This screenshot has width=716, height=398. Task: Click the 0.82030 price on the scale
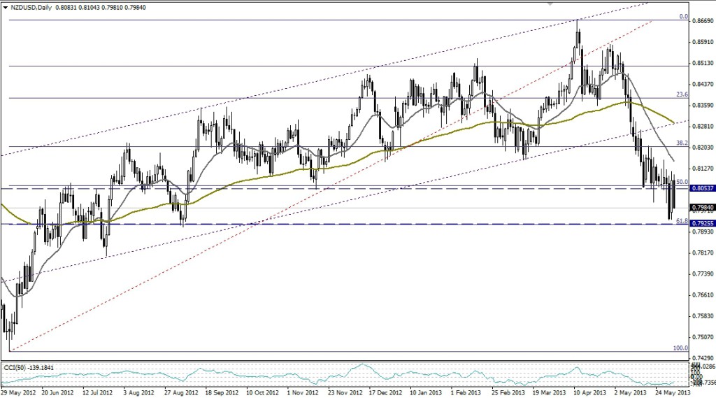click(700, 148)
